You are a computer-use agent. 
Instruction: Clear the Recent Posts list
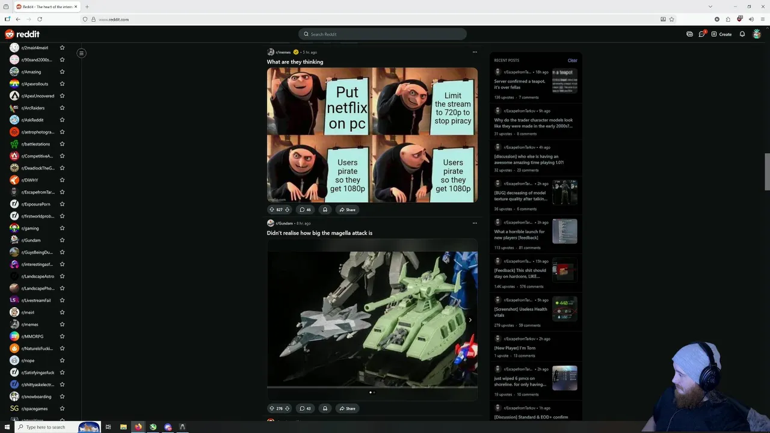point(572,60)
